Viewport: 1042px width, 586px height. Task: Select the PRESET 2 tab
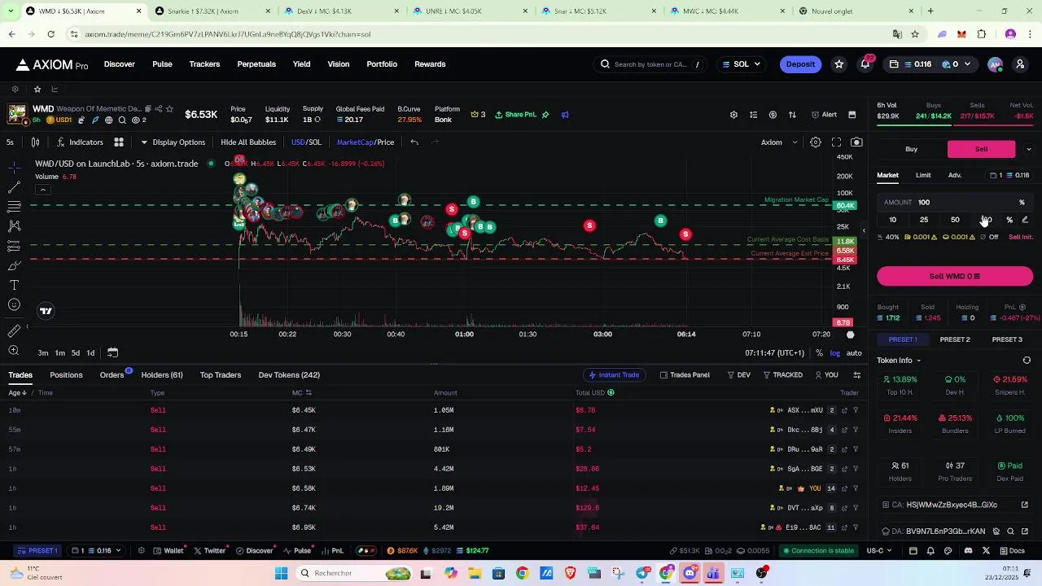tap(955, 339)
